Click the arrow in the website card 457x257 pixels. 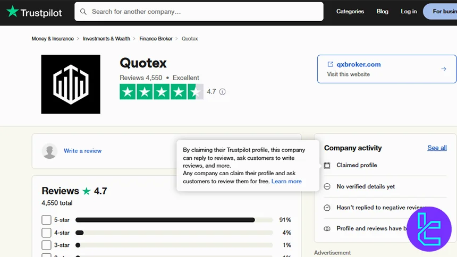[x=444, y=69]
